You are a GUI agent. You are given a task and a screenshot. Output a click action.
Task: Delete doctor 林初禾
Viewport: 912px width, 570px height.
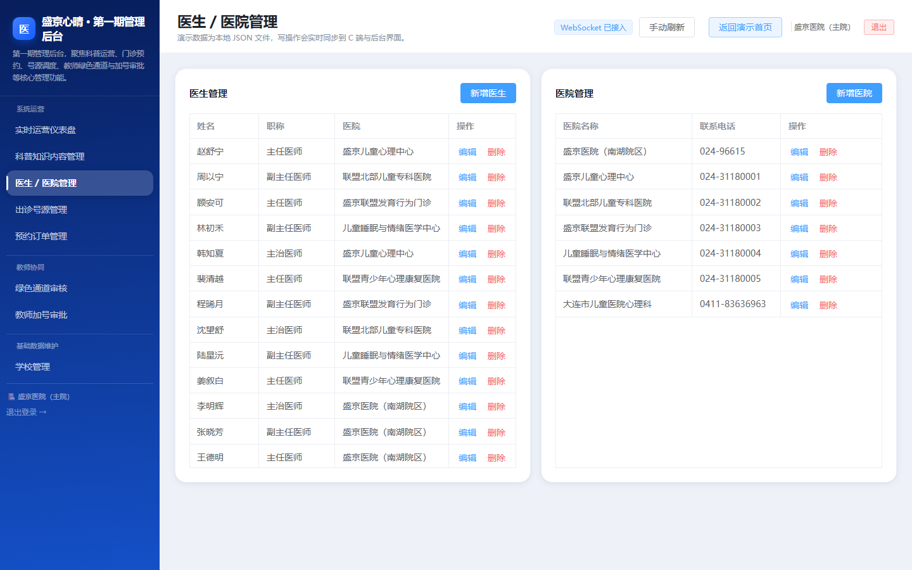tap(497, 229)
